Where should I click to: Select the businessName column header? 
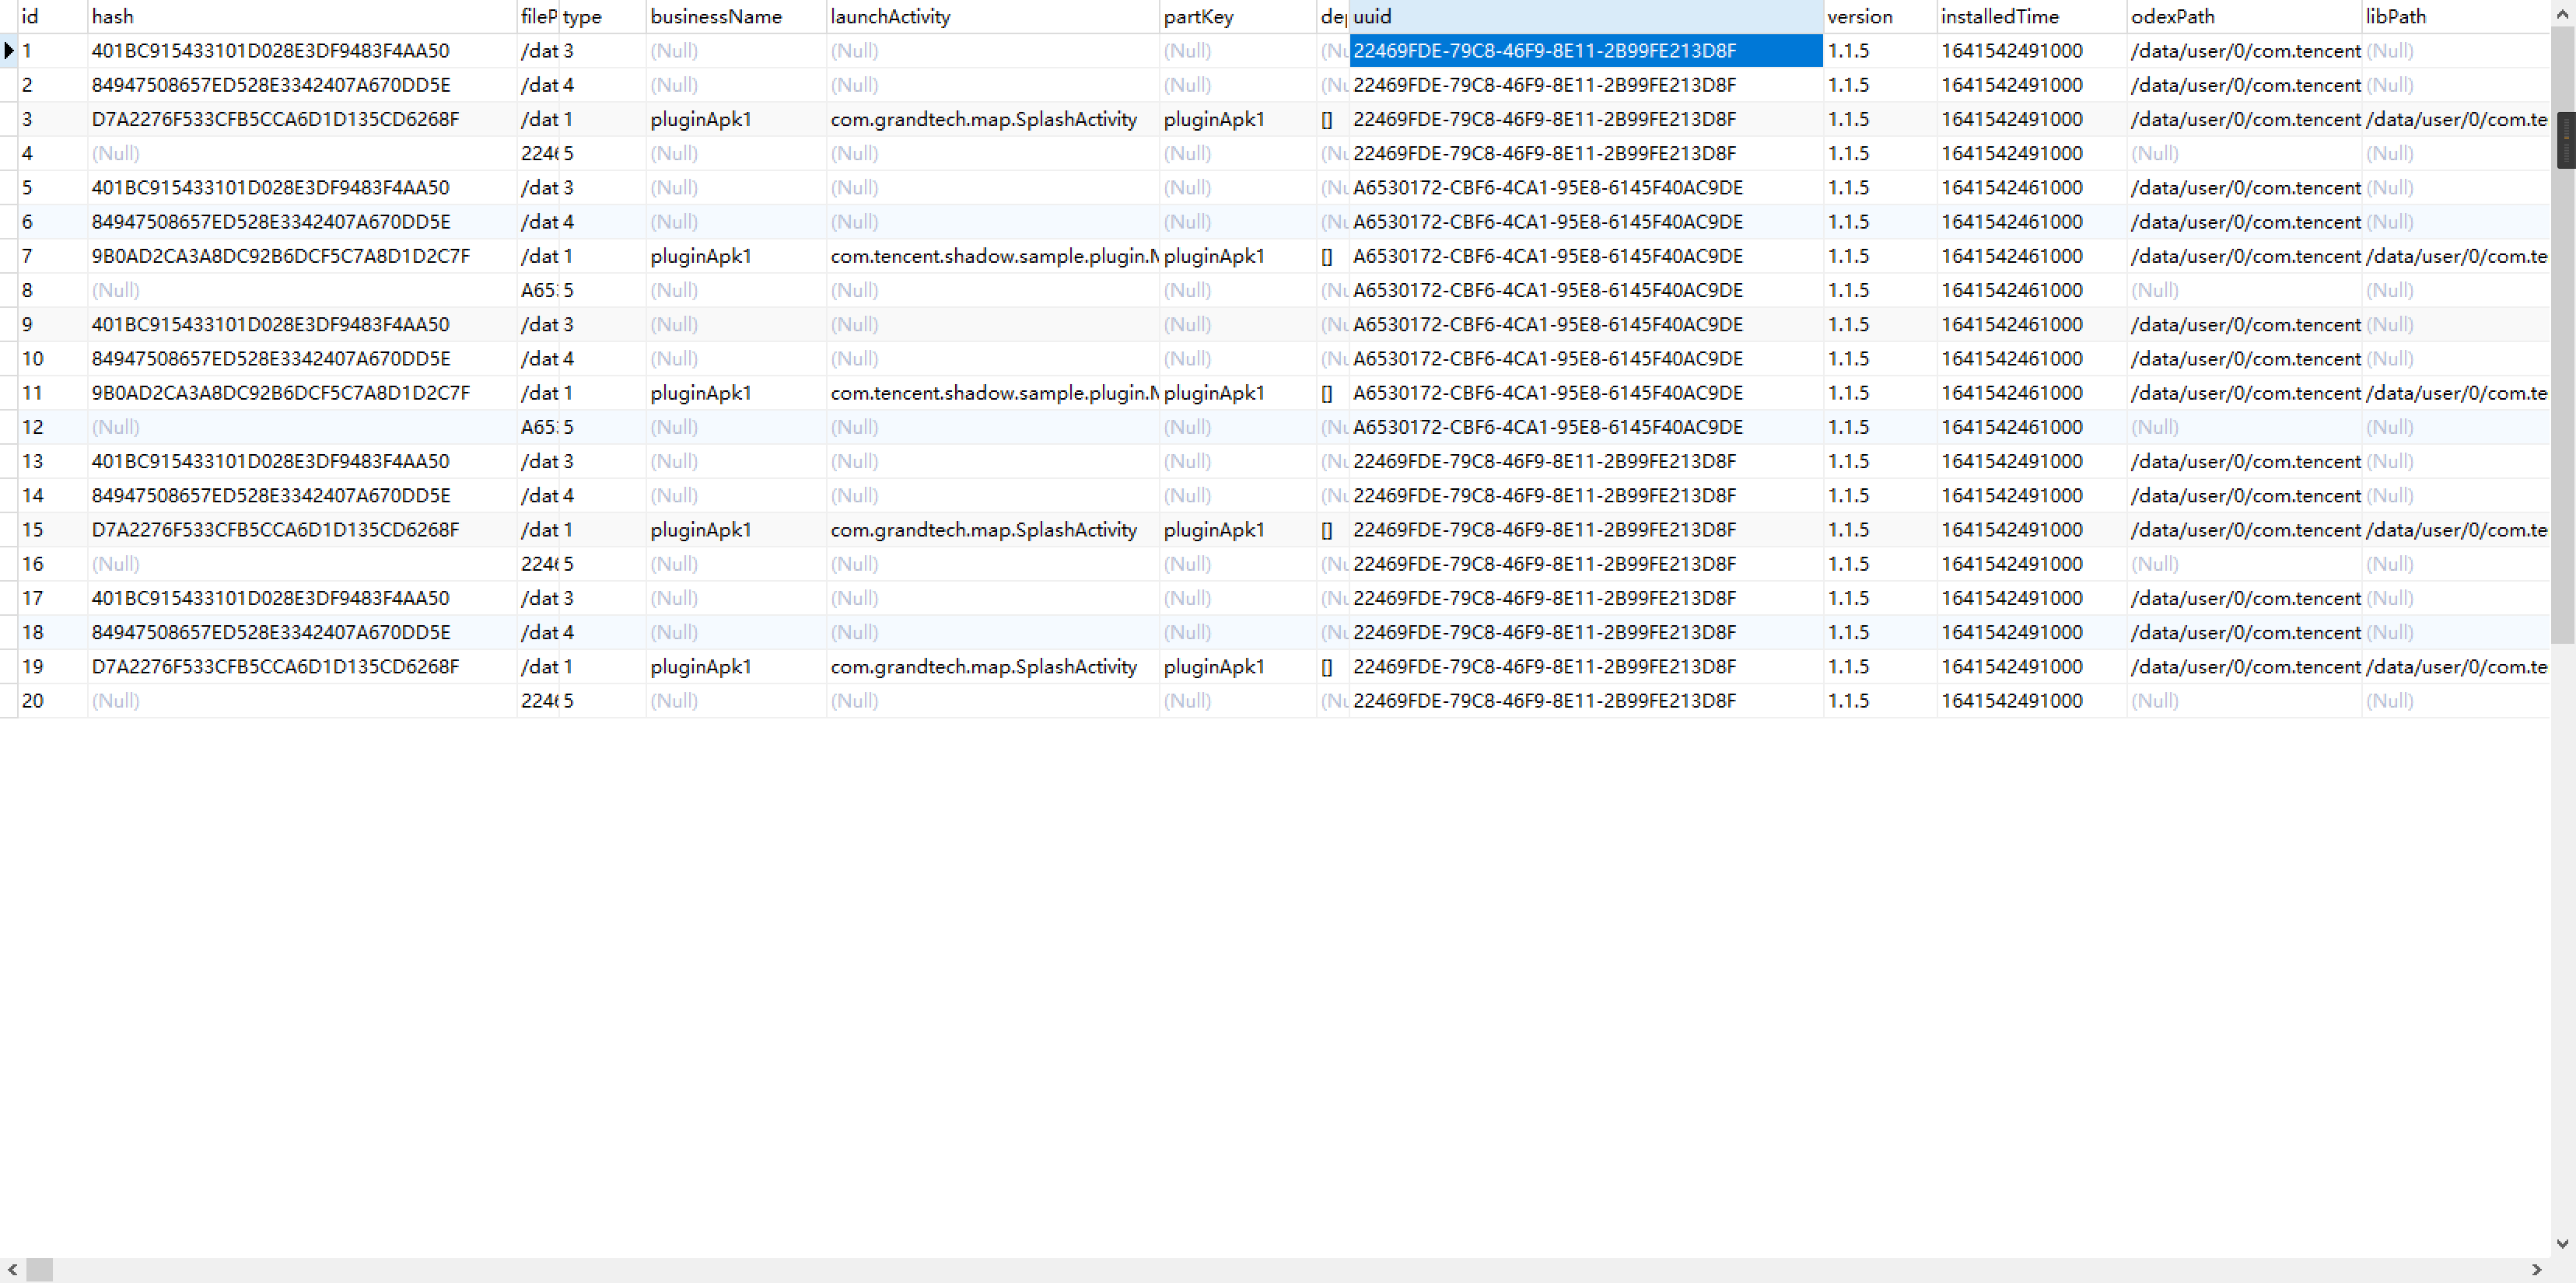pyautogui.click(x=735, y=16)
